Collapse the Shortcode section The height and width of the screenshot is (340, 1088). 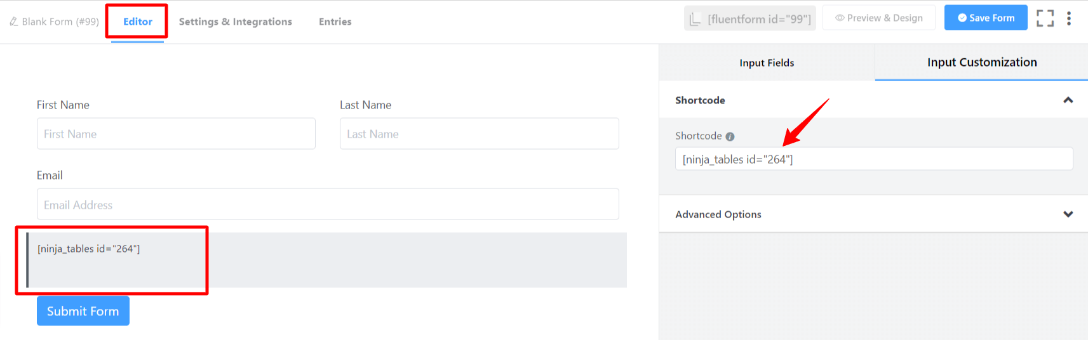pos(1068,100)
